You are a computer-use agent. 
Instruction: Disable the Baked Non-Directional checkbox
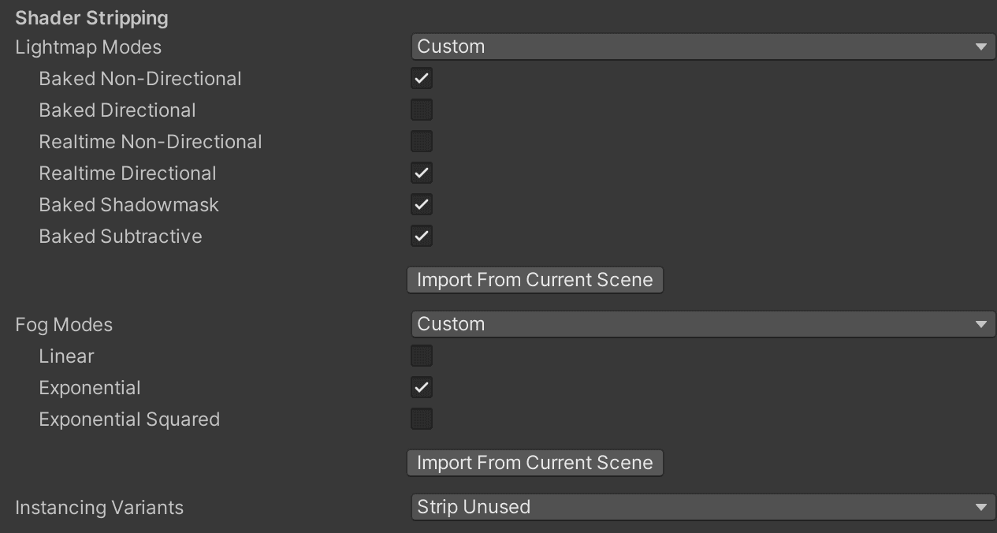pyautogui.click(x=421, y=78)
